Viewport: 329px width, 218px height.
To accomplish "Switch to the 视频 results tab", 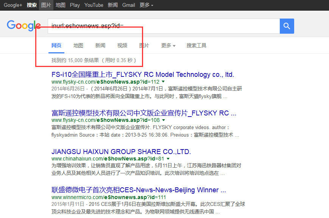I will [x=122, y=45].
